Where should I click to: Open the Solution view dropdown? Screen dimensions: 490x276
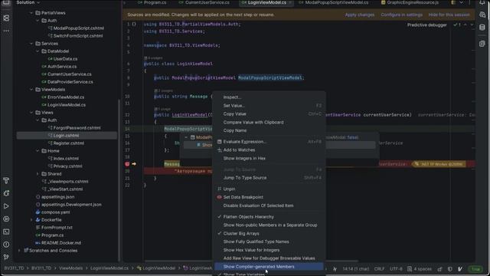[28, 2]
